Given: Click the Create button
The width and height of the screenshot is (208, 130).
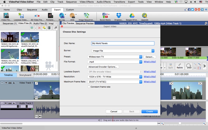Looking at the screenshot, I should coord(149,111).
